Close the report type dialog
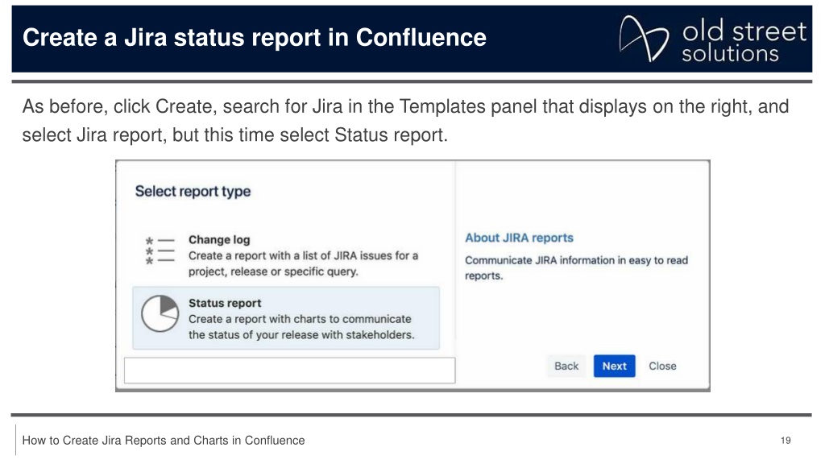 pos(662,367)
